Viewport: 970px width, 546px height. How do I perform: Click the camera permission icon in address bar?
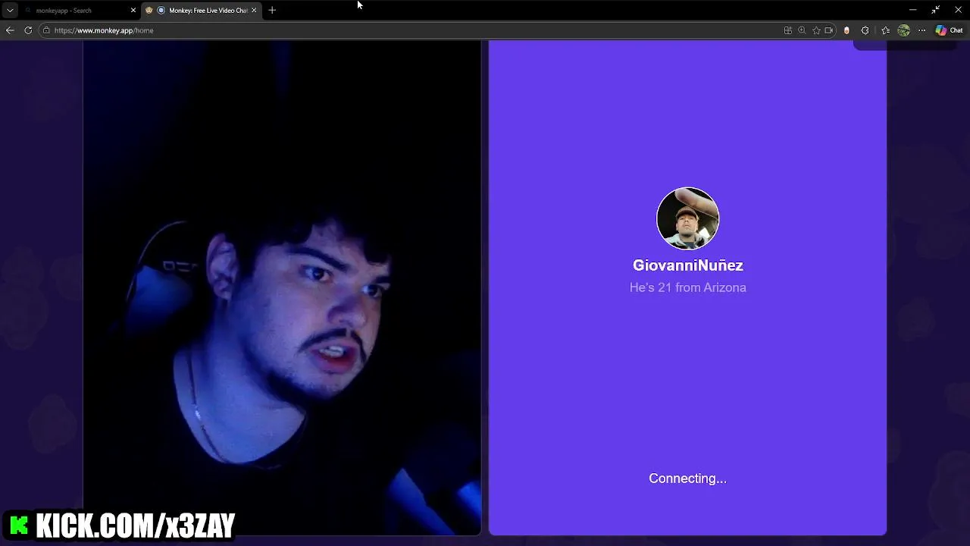(828, 30)
